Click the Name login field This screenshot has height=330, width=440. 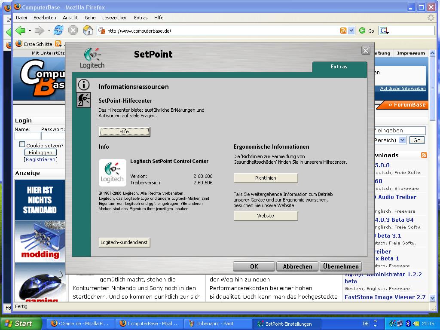coord(27,136)
